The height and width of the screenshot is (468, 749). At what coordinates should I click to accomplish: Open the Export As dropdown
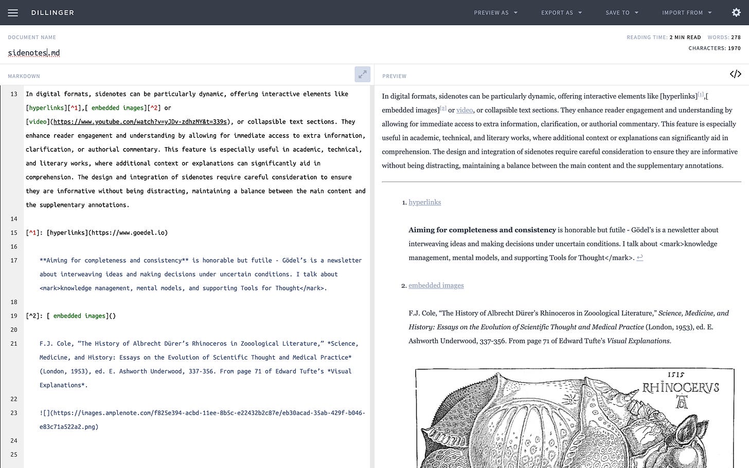pos(562,13)
